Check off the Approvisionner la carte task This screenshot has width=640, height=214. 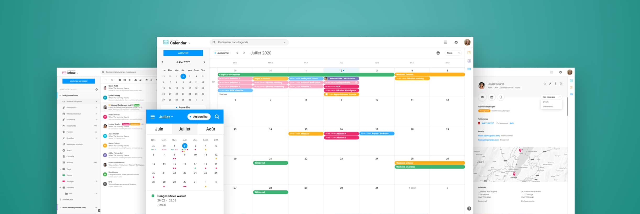[x=326, y=94]
